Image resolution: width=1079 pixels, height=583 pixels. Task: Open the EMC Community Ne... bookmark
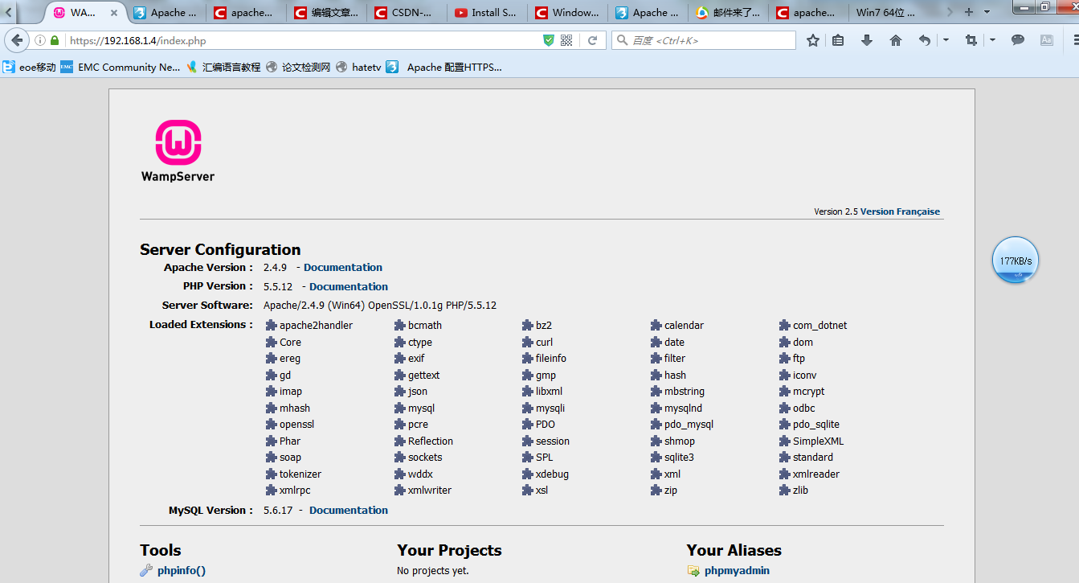(121, 68)
